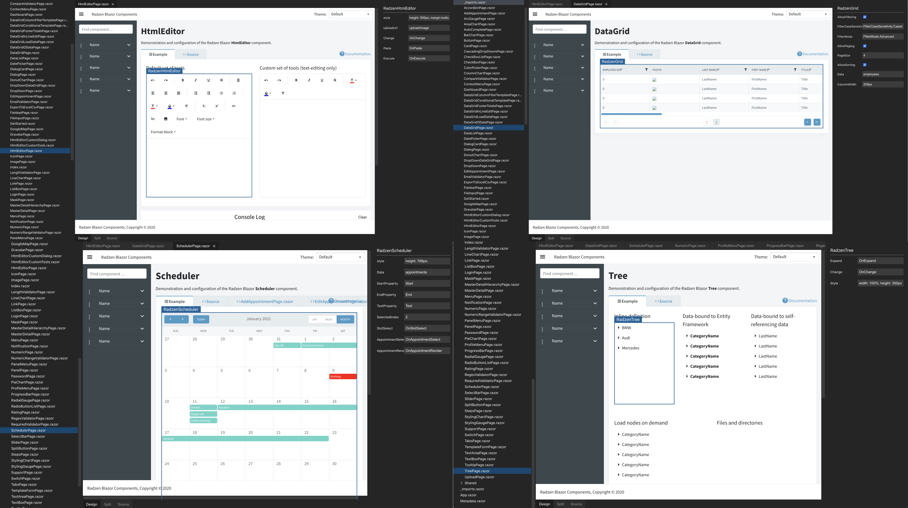Screen dimensions: 908x508
Task: Toggle underline in the default HtmlEditor toolbar
Action: (x=208, y=80)
